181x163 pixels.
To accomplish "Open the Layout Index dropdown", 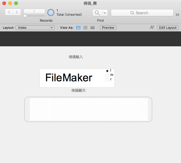I will 35,28.
